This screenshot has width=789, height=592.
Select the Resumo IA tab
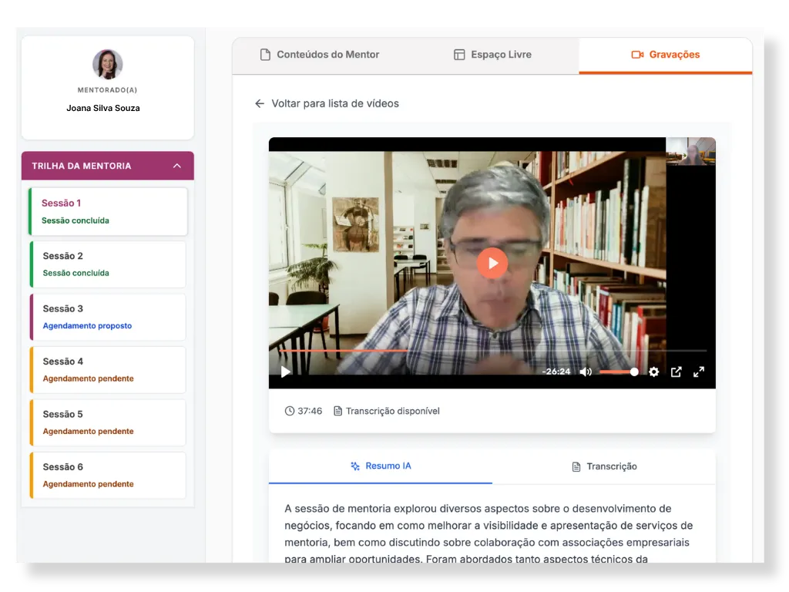coord(380,466)
